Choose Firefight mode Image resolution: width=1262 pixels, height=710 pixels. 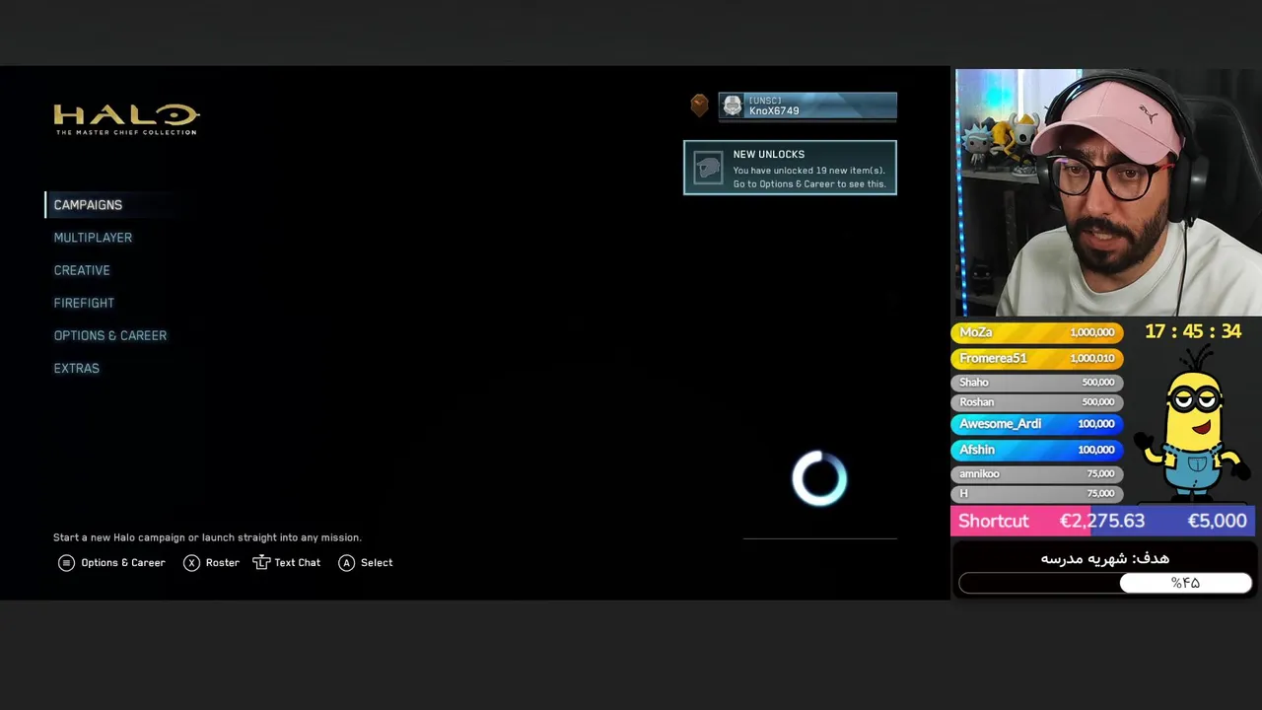[84, 303]
